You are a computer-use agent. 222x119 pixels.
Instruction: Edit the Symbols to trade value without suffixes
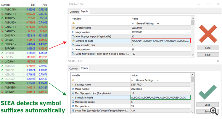pos(160,97)
